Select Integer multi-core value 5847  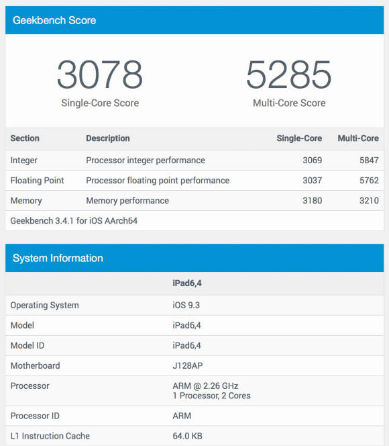369,160
